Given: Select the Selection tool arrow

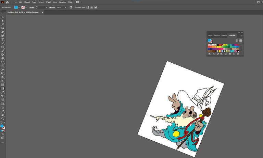Looking at the screenshot, I should [3, 17].
